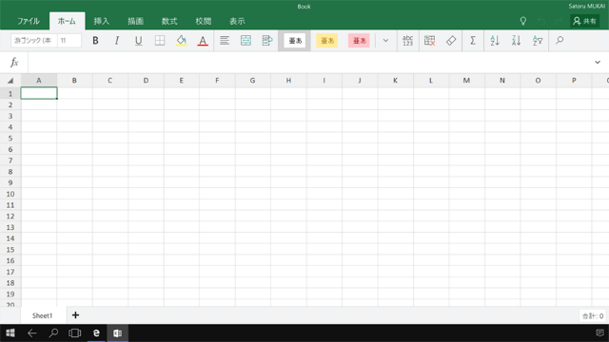Open the cell borders tool
The image size is (609, 342).
(x=160, y=40)
